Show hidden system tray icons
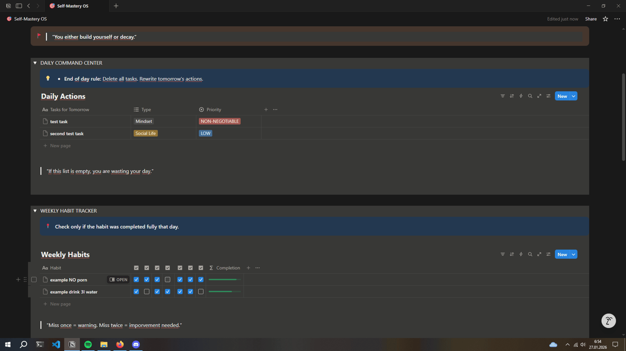This screenshot has height=351, width=626. (x=567, y=345)
